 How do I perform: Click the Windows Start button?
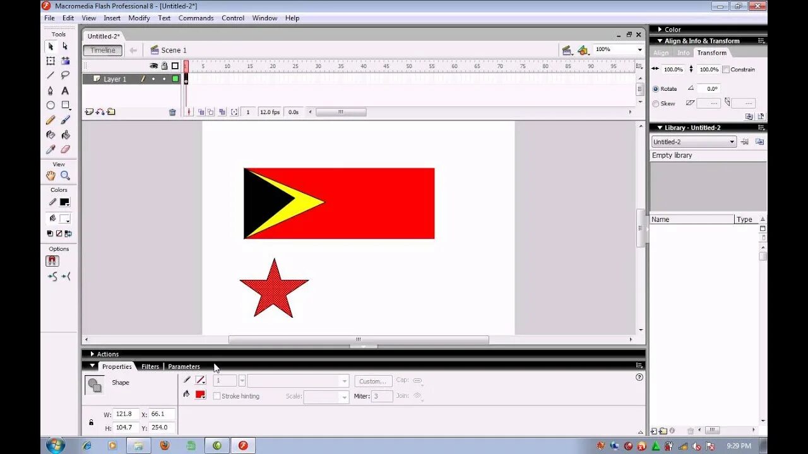click(x=56, y=445)
